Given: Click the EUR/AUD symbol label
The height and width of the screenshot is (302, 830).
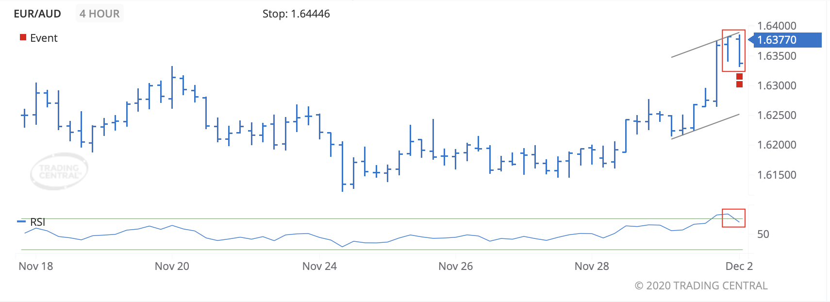Looking at the screenshot, I should point(37,14).
